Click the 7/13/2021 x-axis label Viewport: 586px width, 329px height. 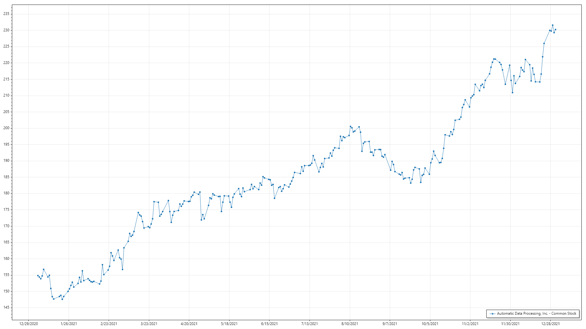(x=309, y=324)
